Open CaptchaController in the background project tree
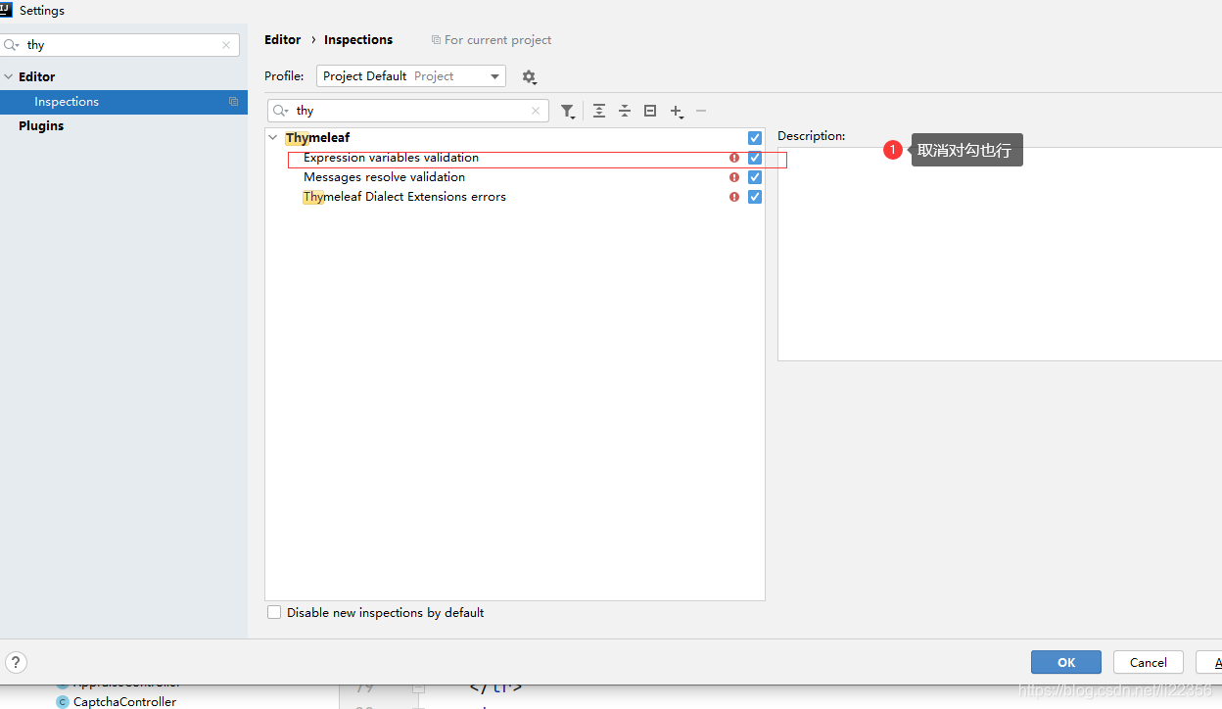Viewport: 1222px width, 709px height. [x=124, y=702]
